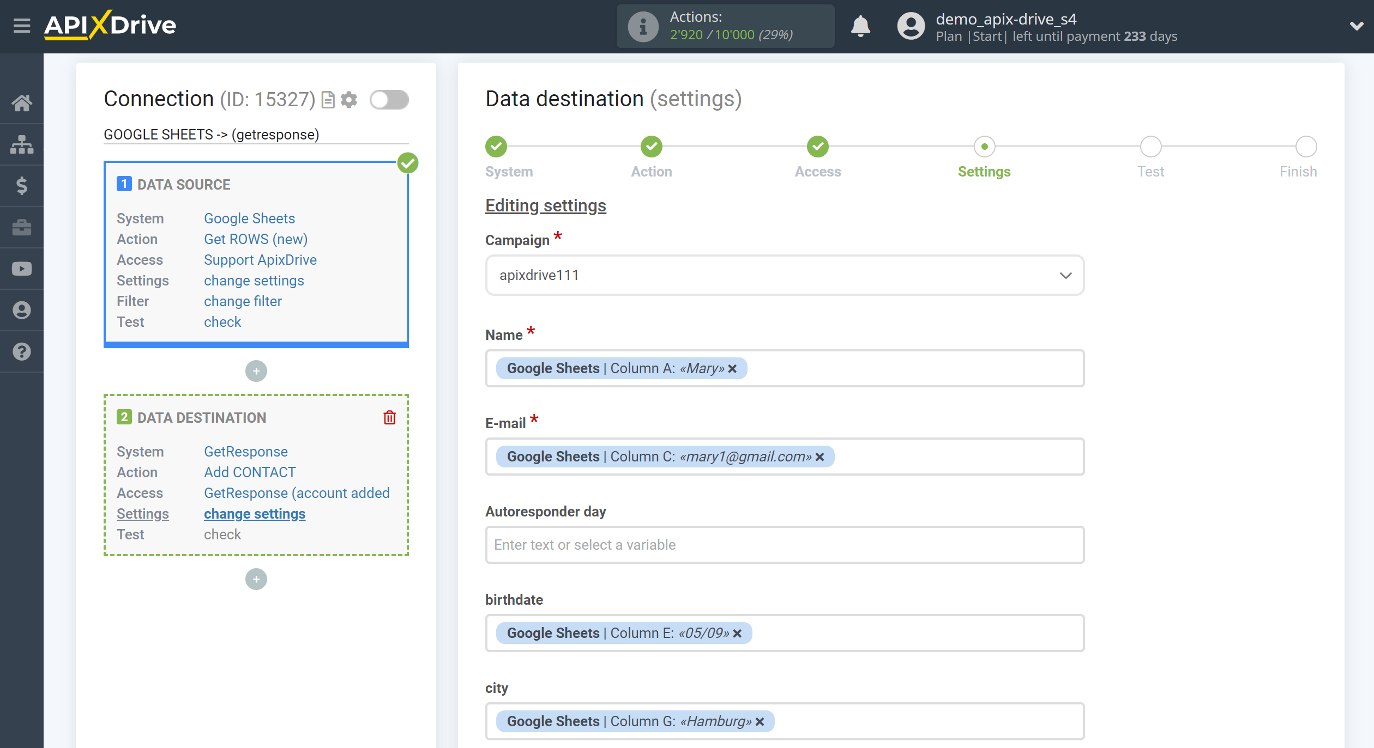Open the connections sitemap sidebar icon

tap(22, 144)
